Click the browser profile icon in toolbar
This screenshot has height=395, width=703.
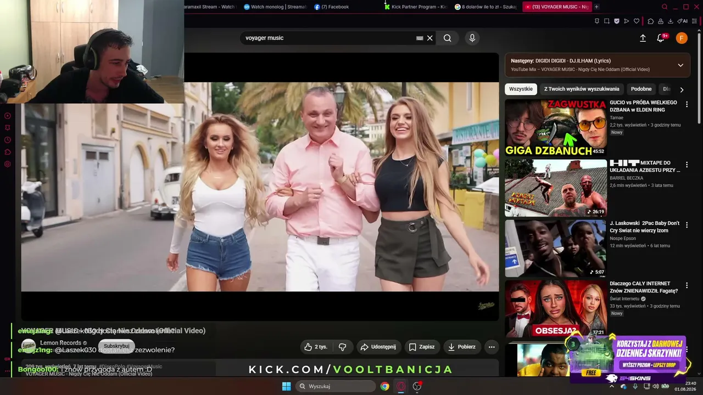coord(661,21)
